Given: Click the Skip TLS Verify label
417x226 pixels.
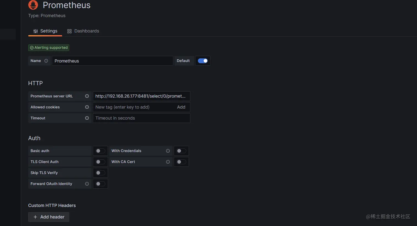Looking at the screenshot, I should pos(44,173).
